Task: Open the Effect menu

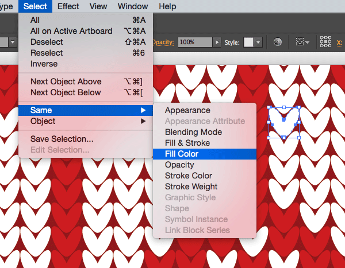Action: (68, 6)
